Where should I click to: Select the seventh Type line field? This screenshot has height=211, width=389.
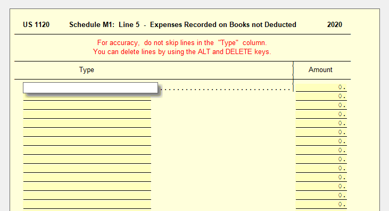(87, 142)
